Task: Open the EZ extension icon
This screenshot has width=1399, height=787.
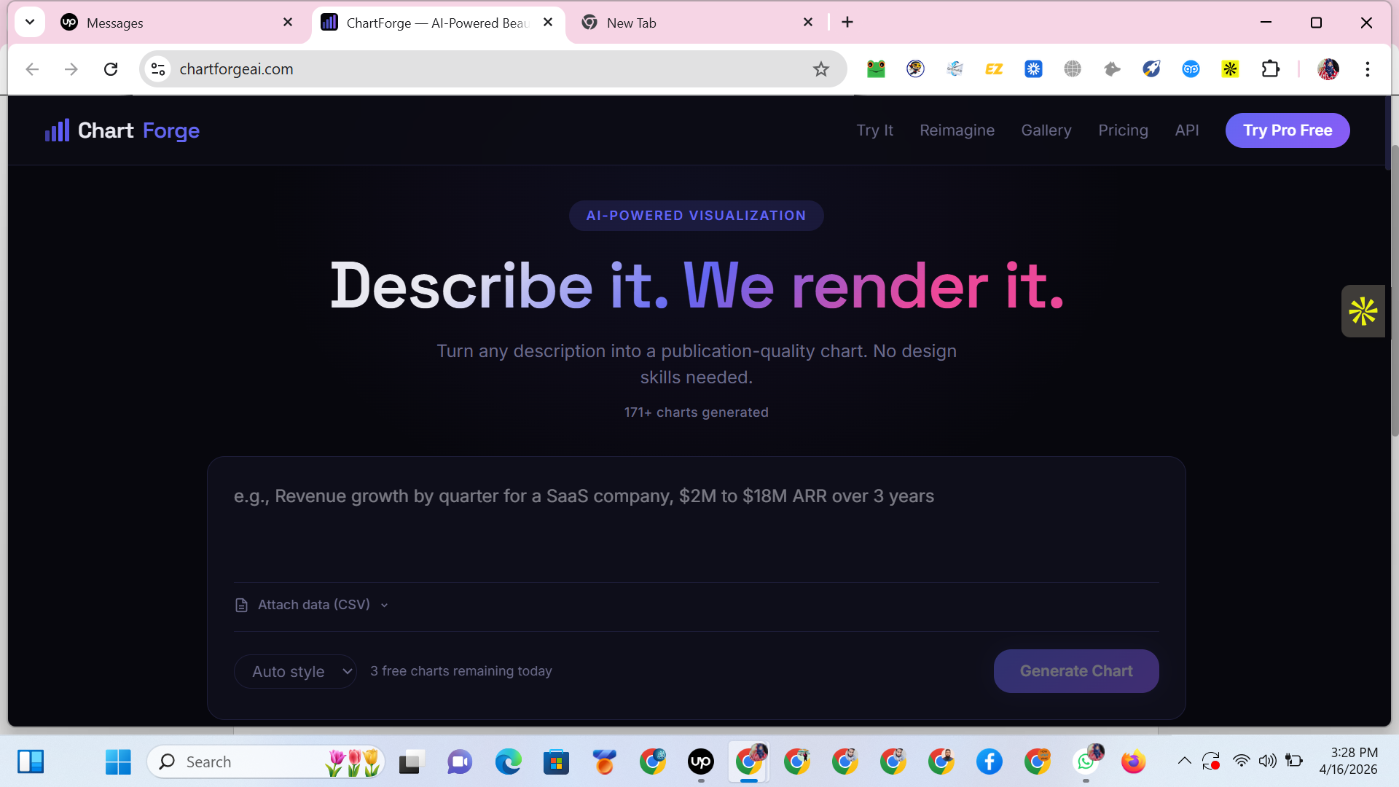Action: tap(994, 69)
